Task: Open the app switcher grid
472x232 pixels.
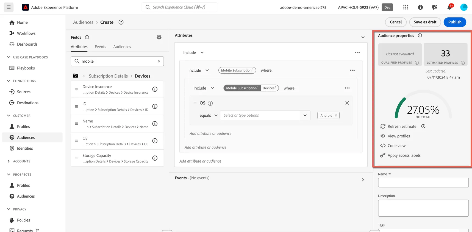Action: pyautogui.click(x=406, y=7)
